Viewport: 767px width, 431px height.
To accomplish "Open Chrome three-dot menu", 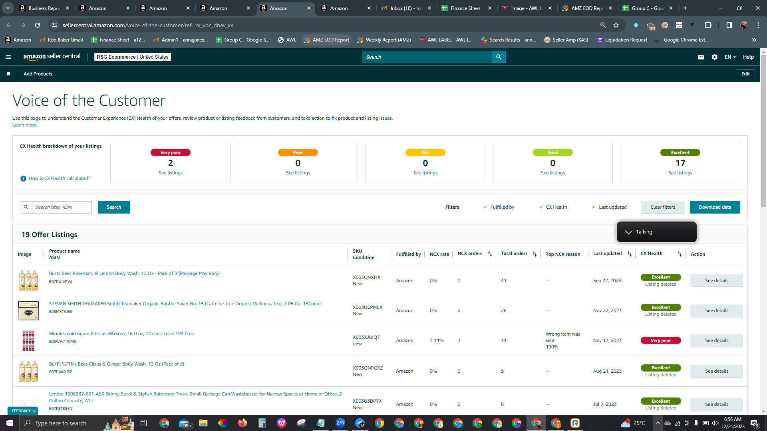I will click(758, 25).
